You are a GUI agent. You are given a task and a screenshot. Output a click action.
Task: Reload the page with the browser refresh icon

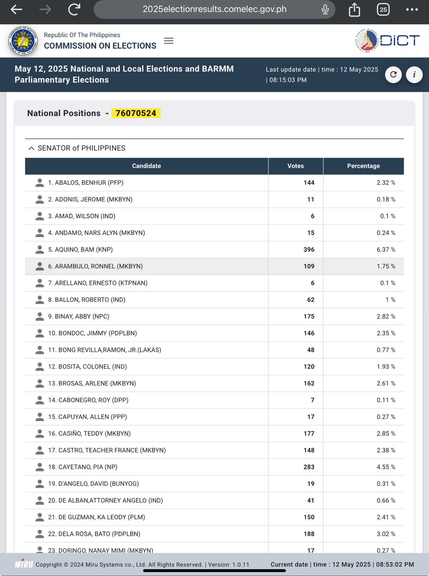click(x=74, y=9)
